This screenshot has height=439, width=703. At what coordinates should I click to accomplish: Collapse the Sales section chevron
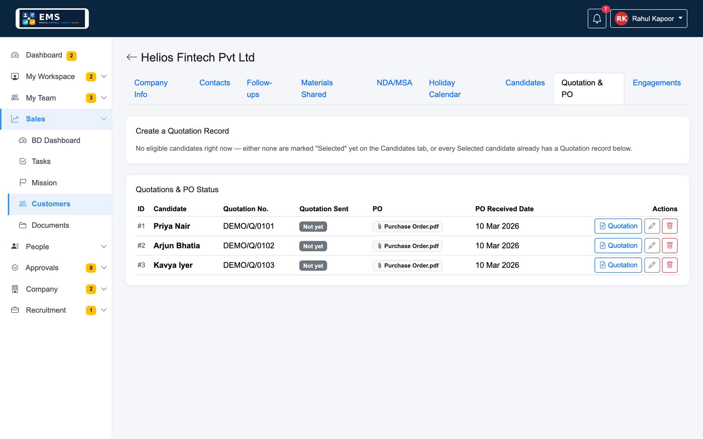tap(104, 119)
